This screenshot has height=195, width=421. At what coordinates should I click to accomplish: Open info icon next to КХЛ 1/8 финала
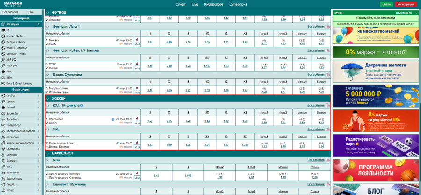click(x=81, y=105)
